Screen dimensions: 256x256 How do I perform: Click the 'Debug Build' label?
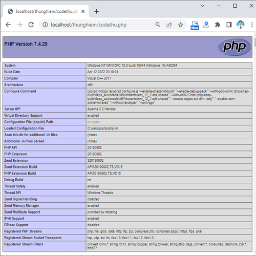(14, 180)
